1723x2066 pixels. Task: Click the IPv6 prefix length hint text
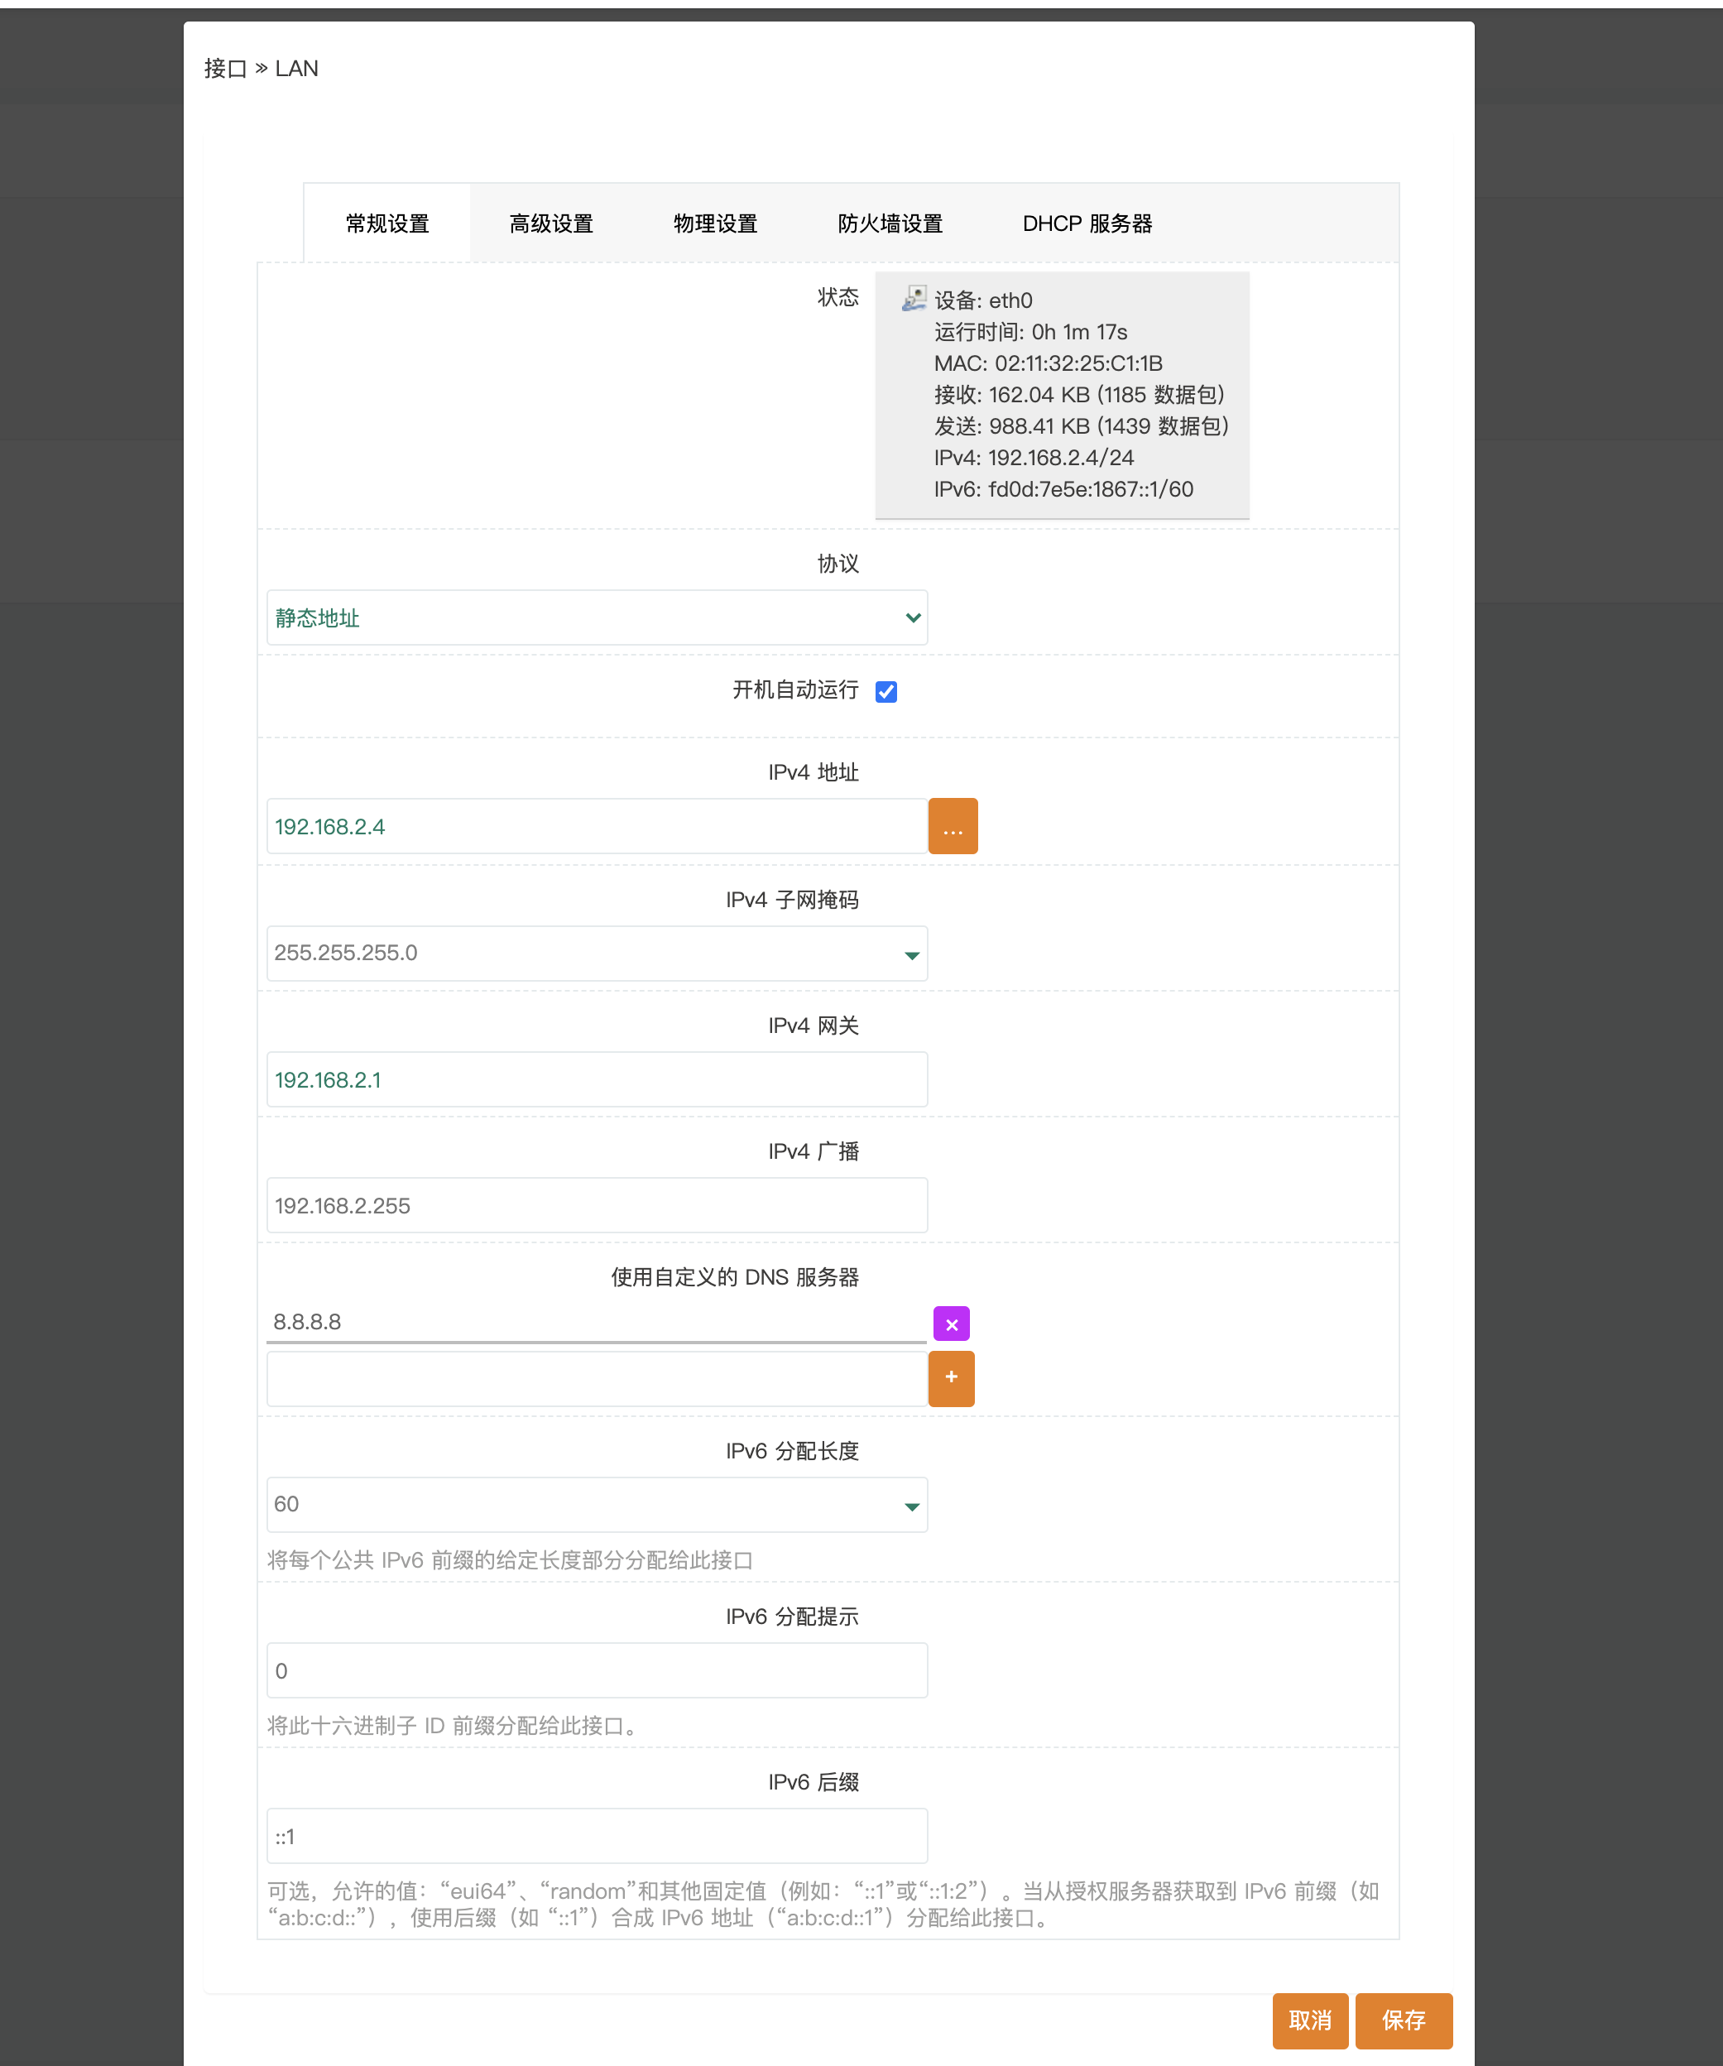pyautogui.click(x=510, y=1560)
